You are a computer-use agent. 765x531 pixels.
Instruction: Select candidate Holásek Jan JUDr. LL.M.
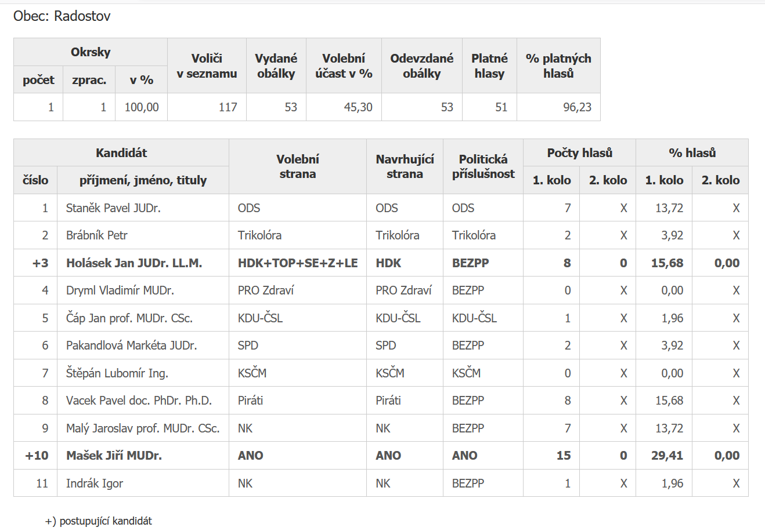coord(134,263)
